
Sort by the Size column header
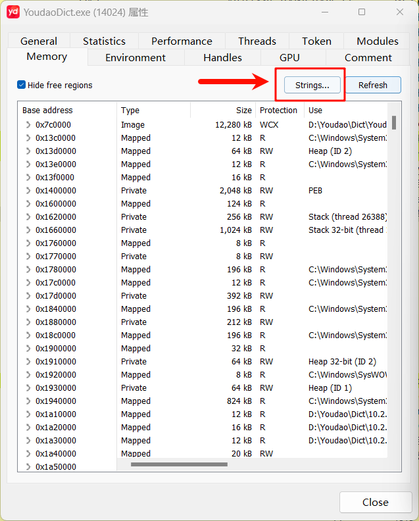click(223, 110)
